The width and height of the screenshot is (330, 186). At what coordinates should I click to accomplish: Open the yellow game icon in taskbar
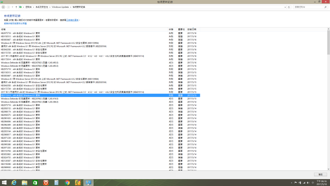coord(78,183)
